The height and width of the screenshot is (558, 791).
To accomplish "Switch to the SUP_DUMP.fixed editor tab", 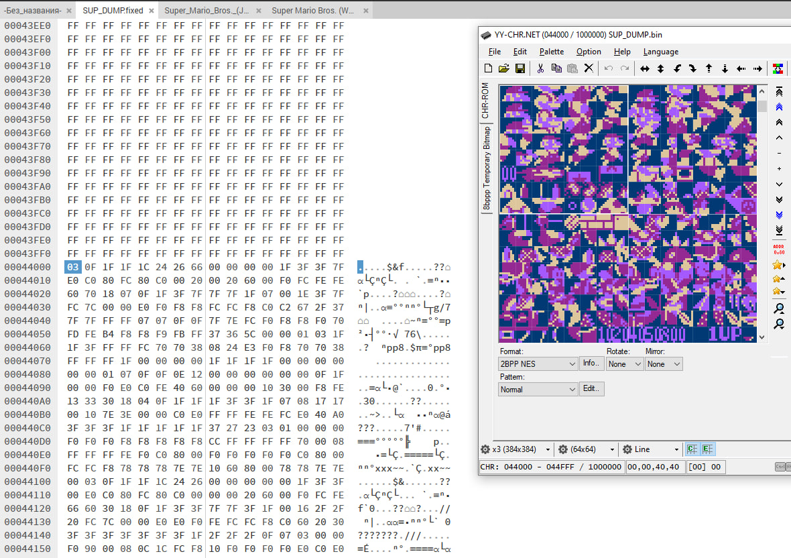I will pyautogui.click(x=113, y=10).
